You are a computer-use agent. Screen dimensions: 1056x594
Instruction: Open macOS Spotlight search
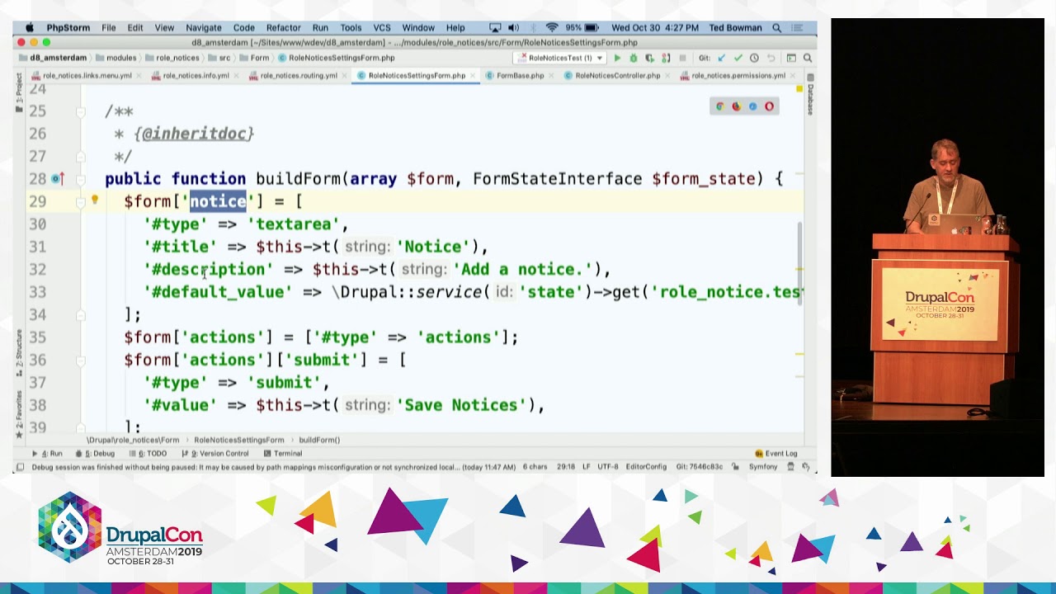[x=776, y=27]
